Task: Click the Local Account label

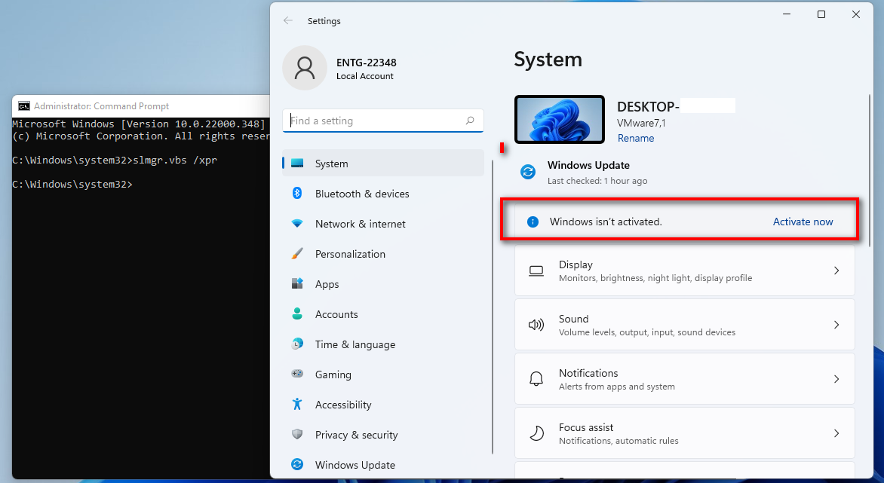Action: (365, 76)
